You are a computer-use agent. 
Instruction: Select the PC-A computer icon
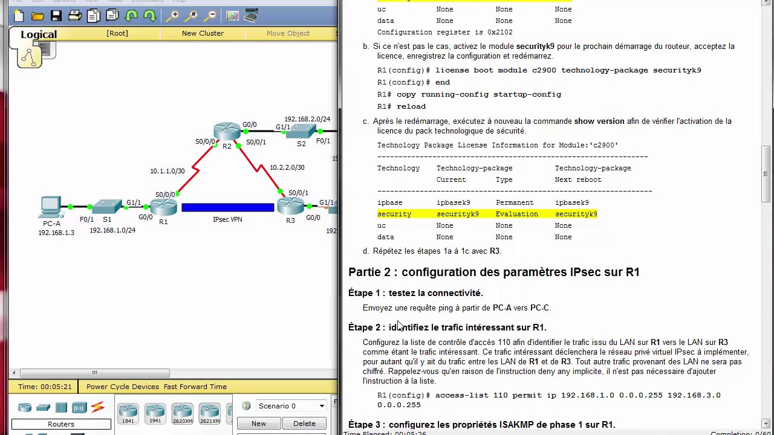[51, 207]
